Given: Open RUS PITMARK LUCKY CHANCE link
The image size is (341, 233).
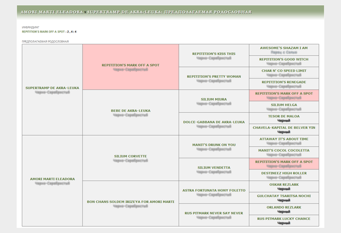Looking at the screenshot, I should 284,219.
